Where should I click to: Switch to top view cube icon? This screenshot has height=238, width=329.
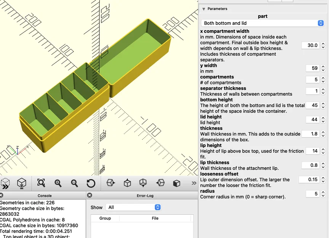(127, 183)
